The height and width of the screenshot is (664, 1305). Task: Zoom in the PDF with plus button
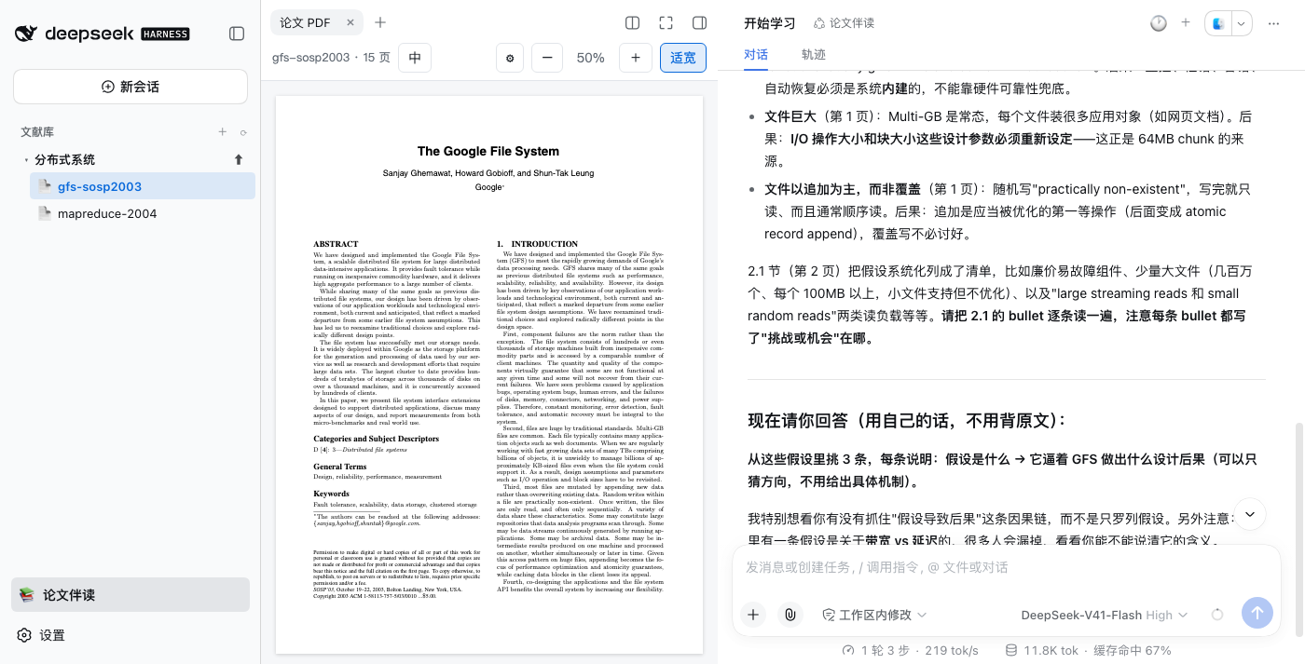tap(636, 58)
